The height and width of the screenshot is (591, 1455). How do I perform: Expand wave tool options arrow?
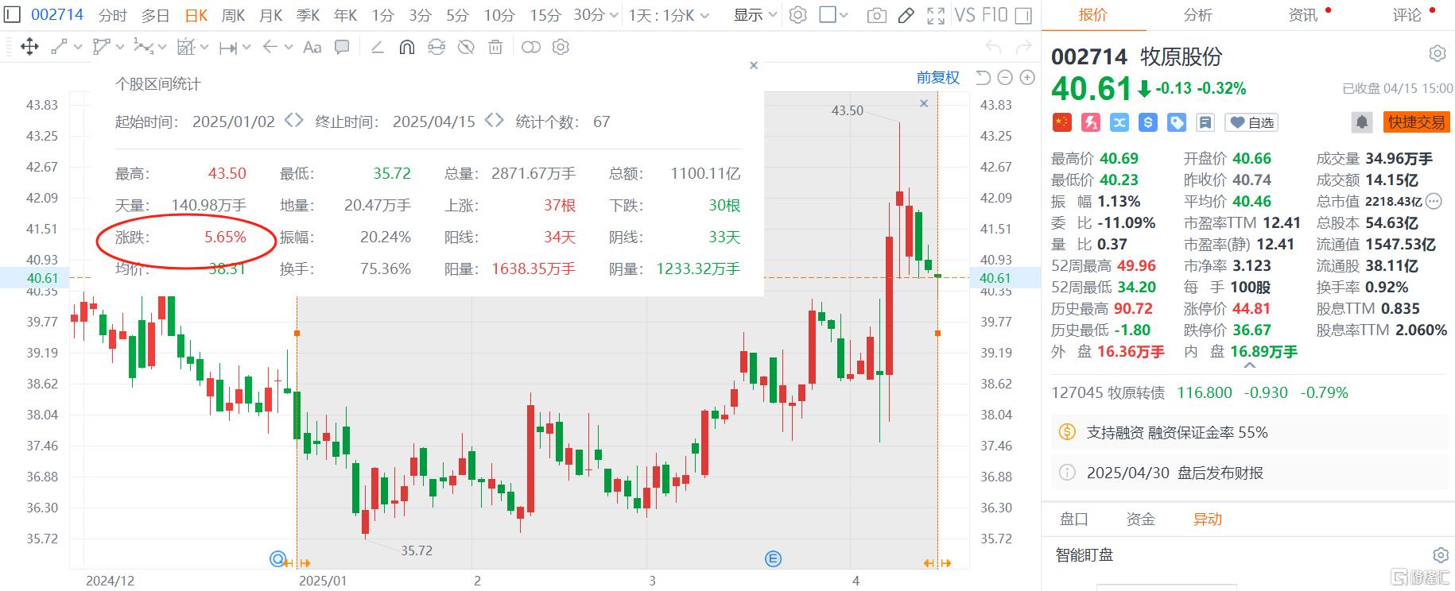click(162, 48)
